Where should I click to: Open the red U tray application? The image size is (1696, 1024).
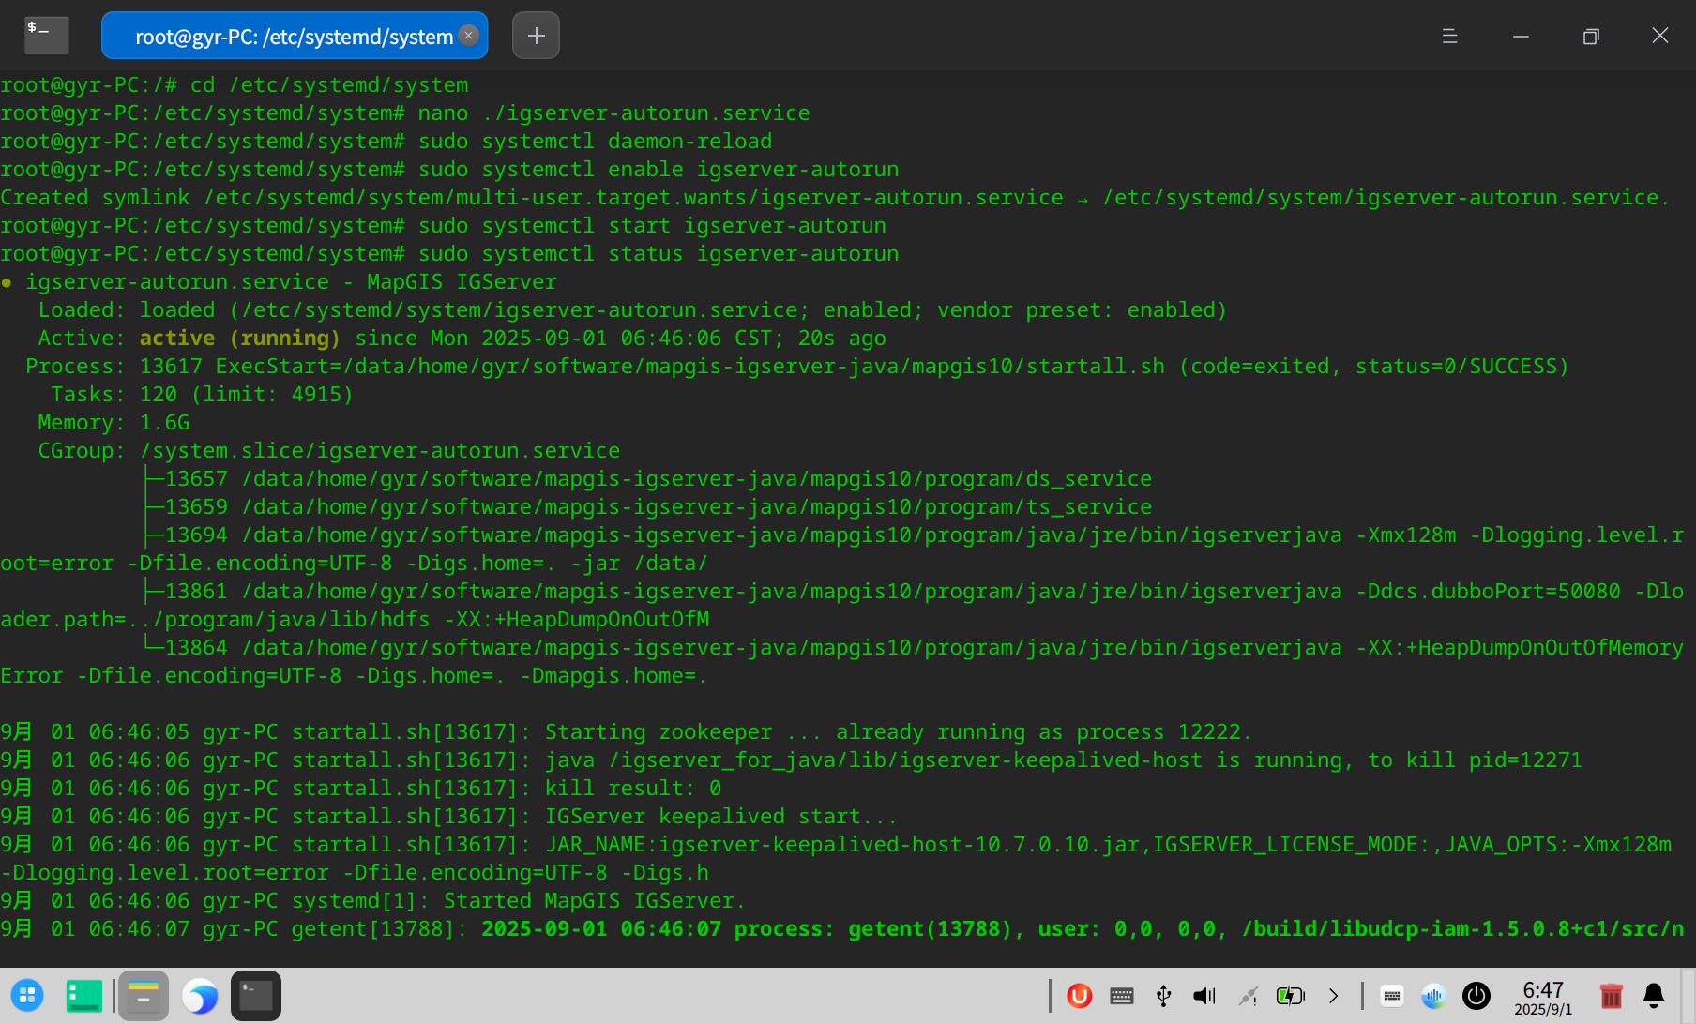[1080, 996]
